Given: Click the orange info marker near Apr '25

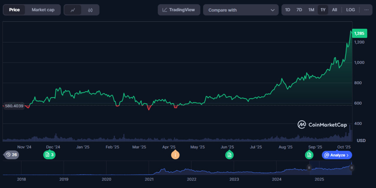Looking at the screenshot, I should (x=175, y=155).
